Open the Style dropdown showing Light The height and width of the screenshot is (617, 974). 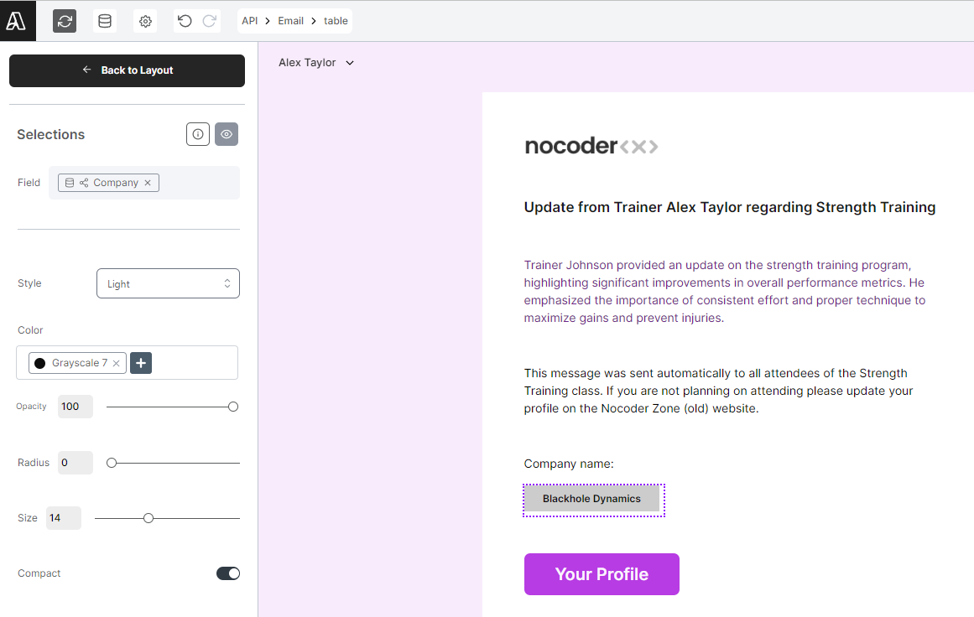[168, 283]
